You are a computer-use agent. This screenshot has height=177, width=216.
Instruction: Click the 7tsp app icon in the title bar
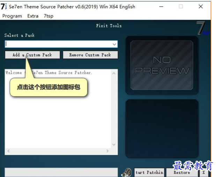point(4,7)
